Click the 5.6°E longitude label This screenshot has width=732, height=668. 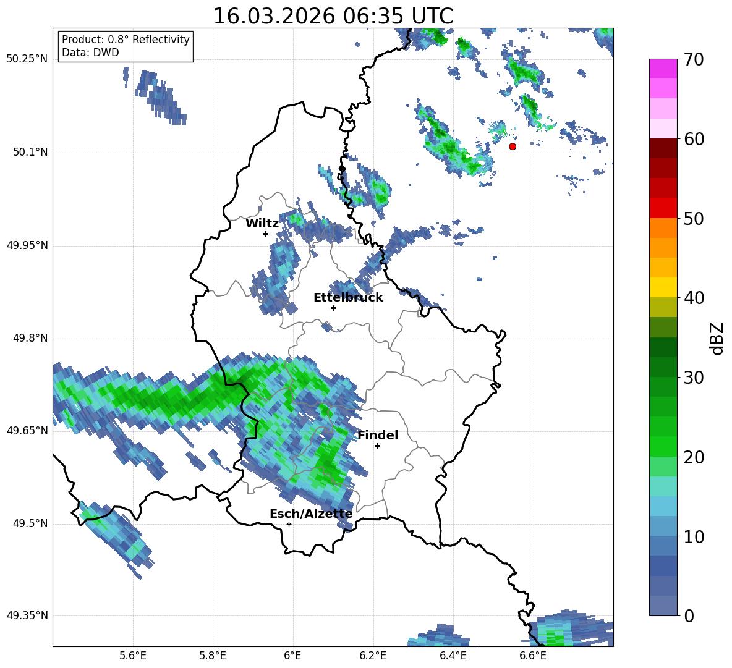[133, 656]
